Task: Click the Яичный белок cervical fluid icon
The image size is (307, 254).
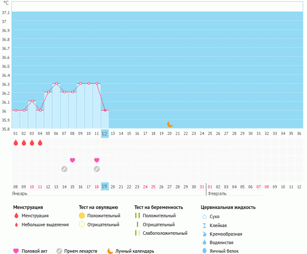Action: 204,251
